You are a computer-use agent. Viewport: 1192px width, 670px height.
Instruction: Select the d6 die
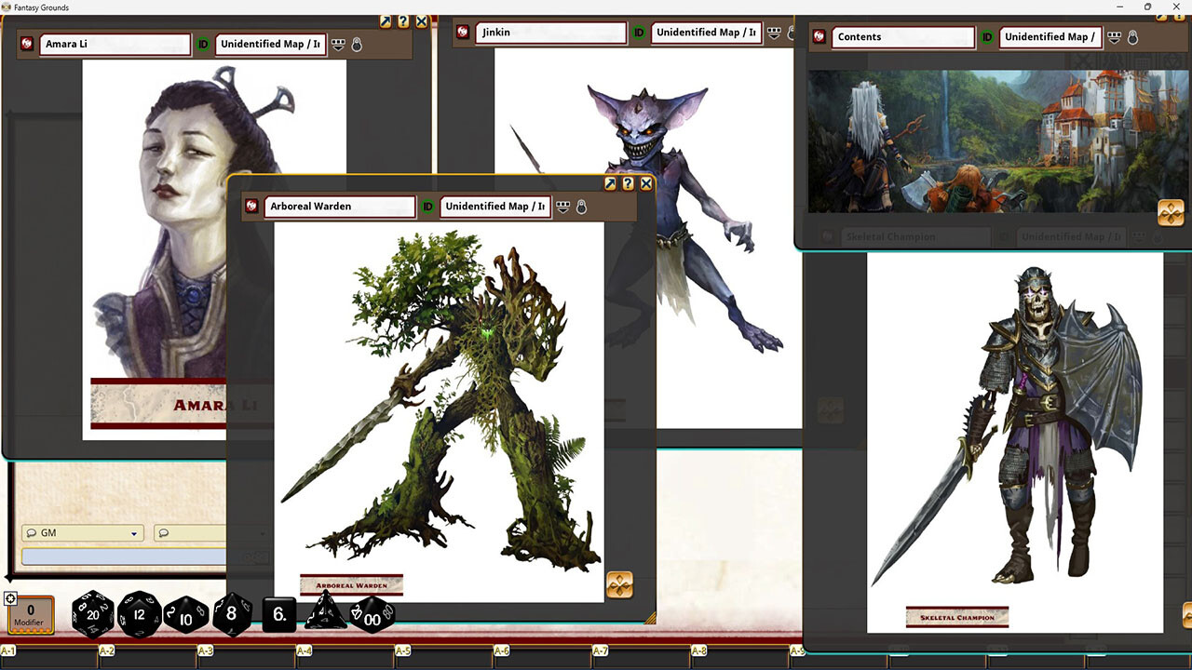click(278, 614)
